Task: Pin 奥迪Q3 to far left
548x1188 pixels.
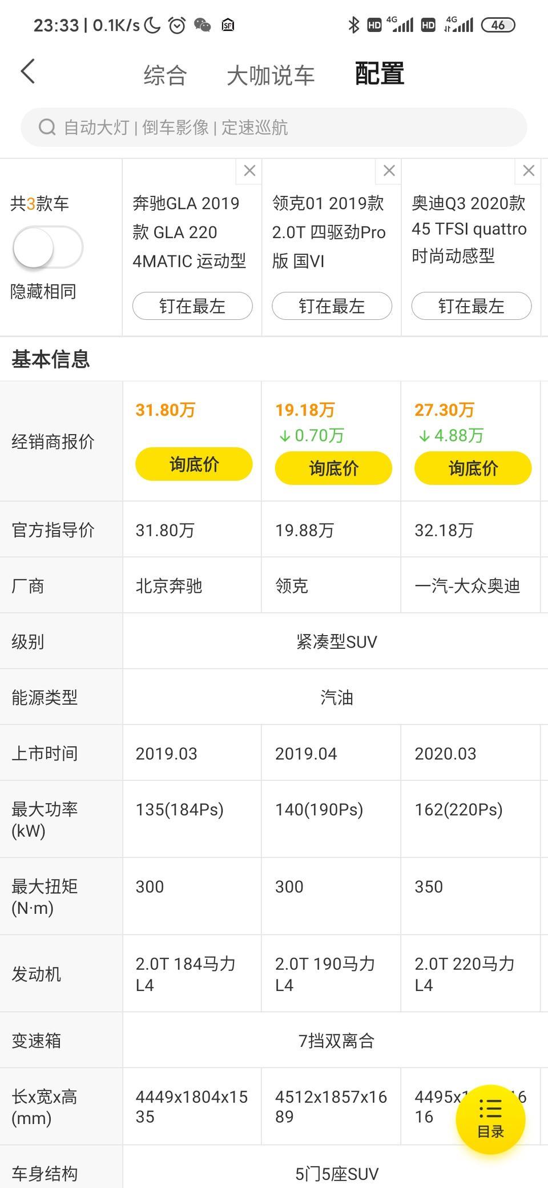Action: click(x=472, y=306)
